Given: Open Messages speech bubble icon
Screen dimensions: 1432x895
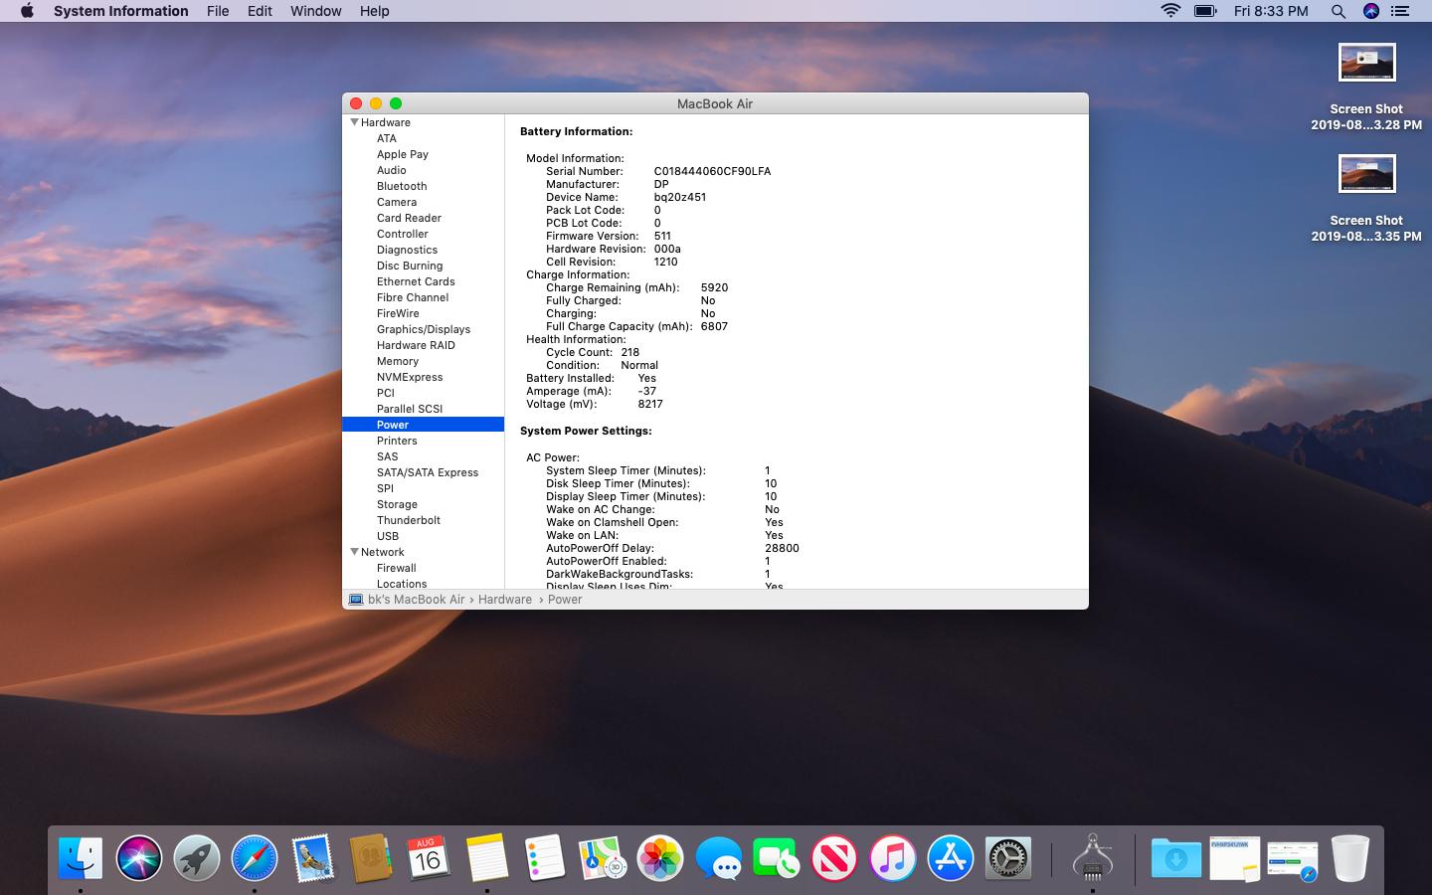Looking at the screenshot, I should point(718,857).
